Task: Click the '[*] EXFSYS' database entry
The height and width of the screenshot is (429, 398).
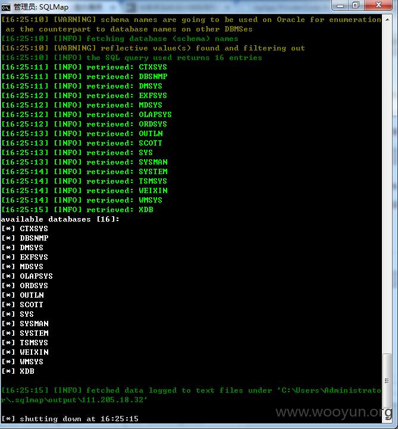Action: click(x=24, y=257)
